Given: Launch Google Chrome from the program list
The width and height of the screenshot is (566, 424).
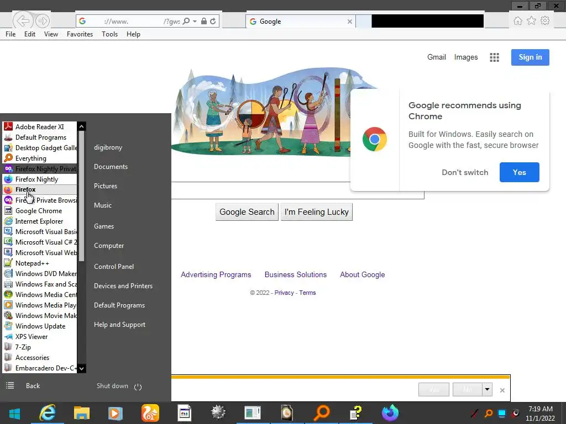Looking at the screenshot, I should (x=40, y=210).
